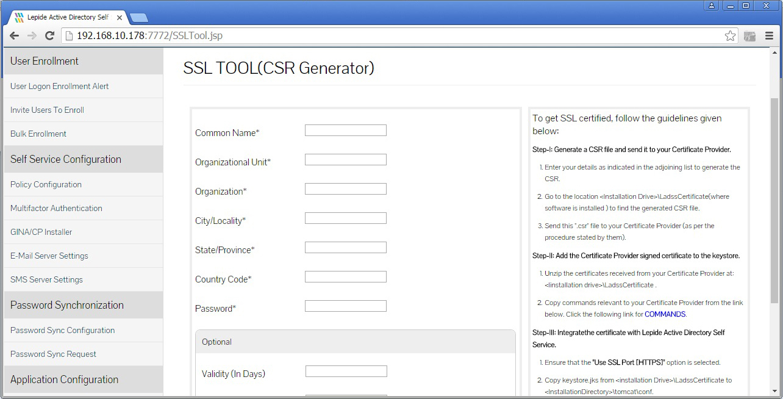
Task: Reload the page with the refresh icon
Action: tap(50, 36)
